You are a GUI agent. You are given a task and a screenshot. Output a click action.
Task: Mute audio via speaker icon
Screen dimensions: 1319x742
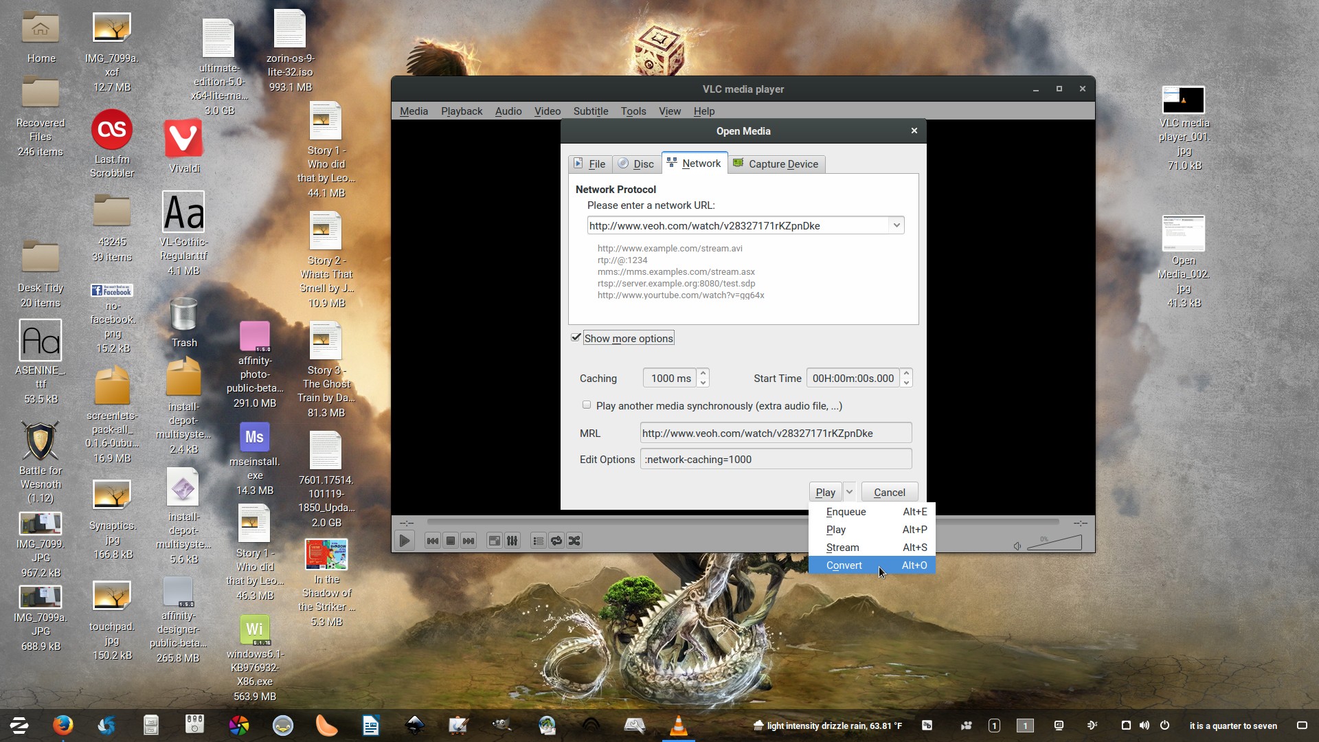click(x=1017, y=546)
